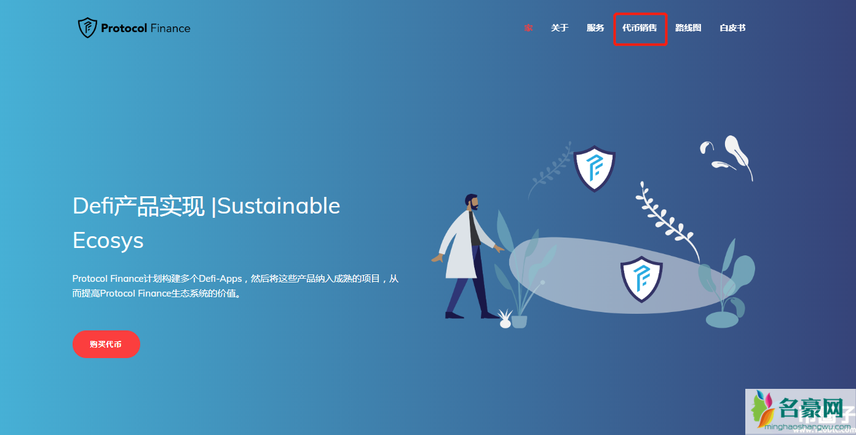Click the description starting "Protocol Finance计划构建多个Defi-Apps"

(236, 286)
